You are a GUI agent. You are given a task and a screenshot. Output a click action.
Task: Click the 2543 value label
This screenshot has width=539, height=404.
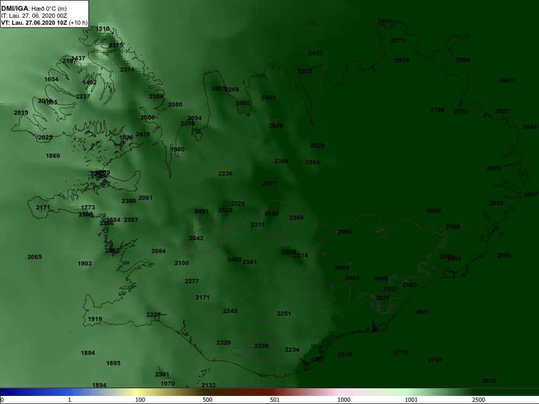point(268,97)
